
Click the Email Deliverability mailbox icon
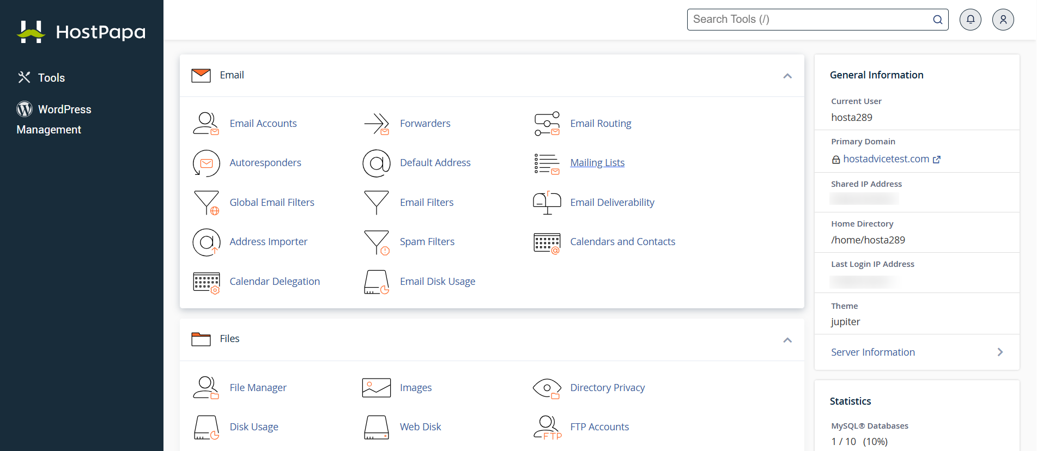(547, 203)
